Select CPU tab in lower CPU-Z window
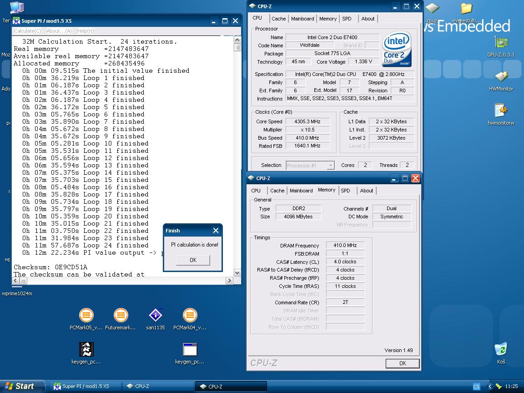524x393 pixels. [256, 191]
